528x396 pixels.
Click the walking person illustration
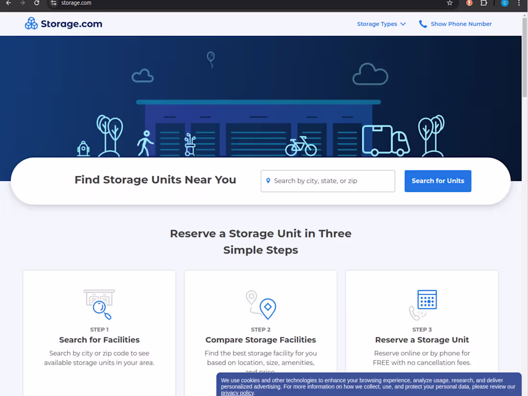coord(145,144)
